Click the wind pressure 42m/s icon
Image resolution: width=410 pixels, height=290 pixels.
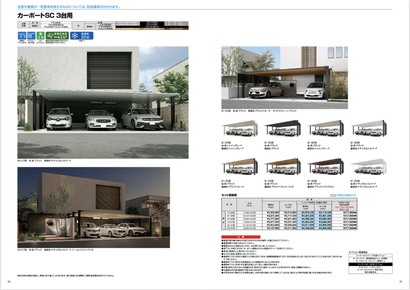57,36
